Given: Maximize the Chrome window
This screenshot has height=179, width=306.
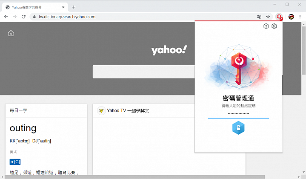Looking at the screenshot, I should 287,4.
